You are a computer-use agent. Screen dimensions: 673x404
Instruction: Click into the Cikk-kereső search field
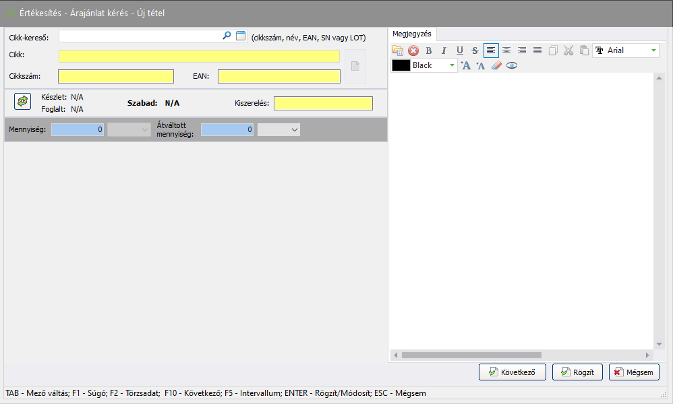[x=140, y=36]
